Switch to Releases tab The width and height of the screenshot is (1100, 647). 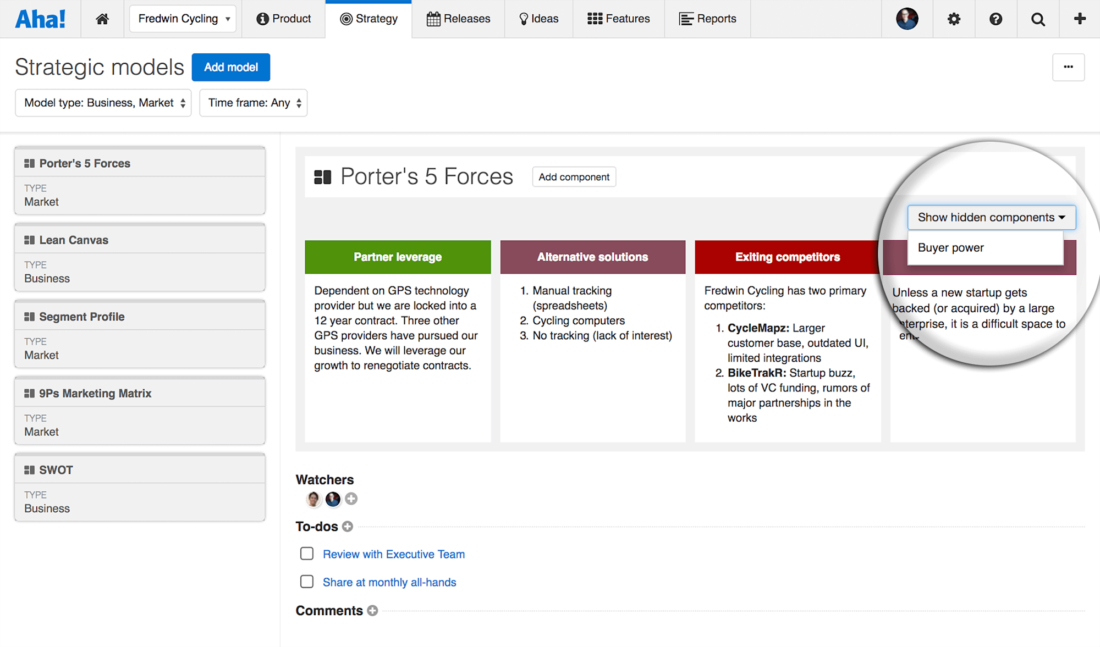pyautogui.click(x=458, y=19)
